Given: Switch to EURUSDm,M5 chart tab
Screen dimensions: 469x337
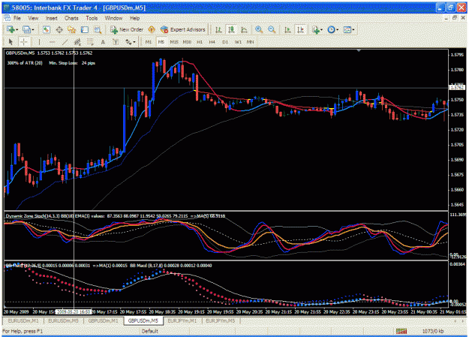Looking at the screenshot, I should pyautogui.click(x=64, y=320).
